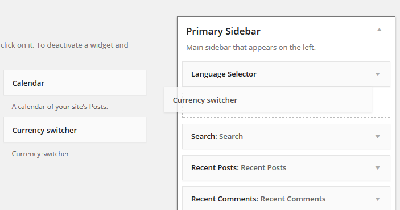Click 'Main sidebar that appears on the left' description

click(x=251, y=47)
